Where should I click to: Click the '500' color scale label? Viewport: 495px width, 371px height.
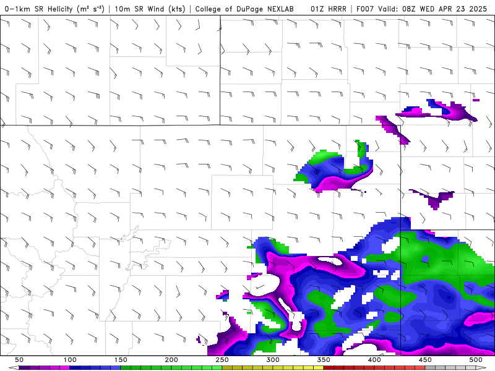click(476, 360)
